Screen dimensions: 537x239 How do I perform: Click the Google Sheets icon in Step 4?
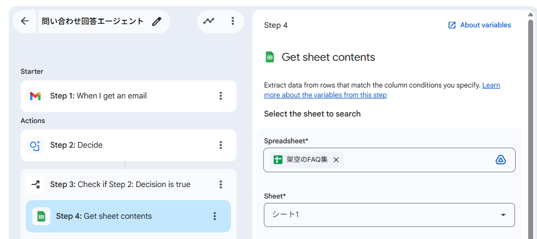[x=41, y=217]
